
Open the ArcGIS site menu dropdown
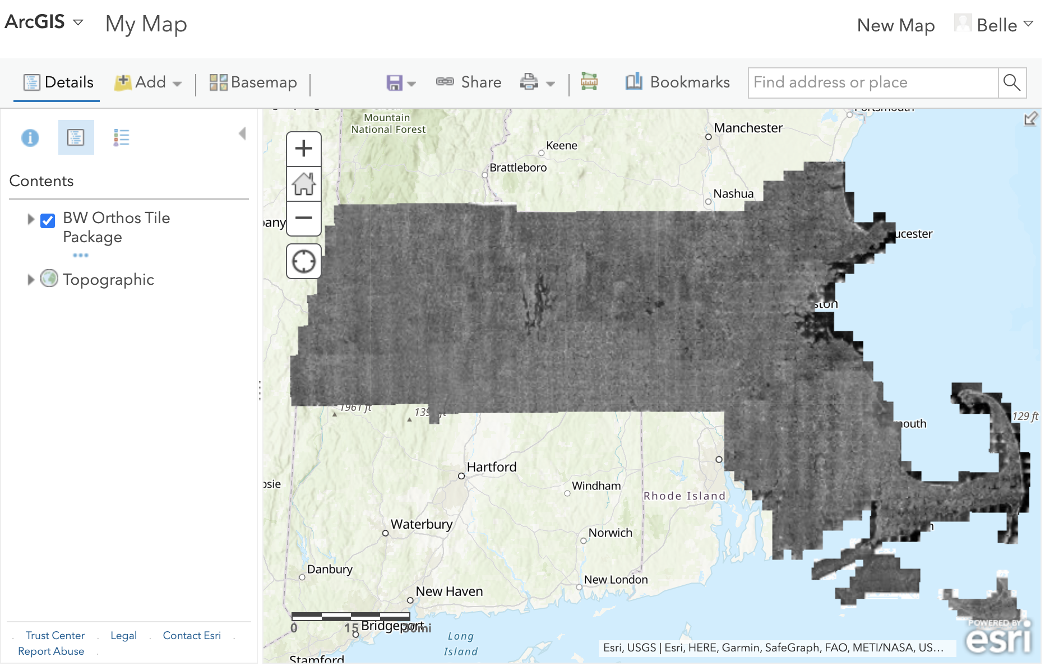click(44, 22)
